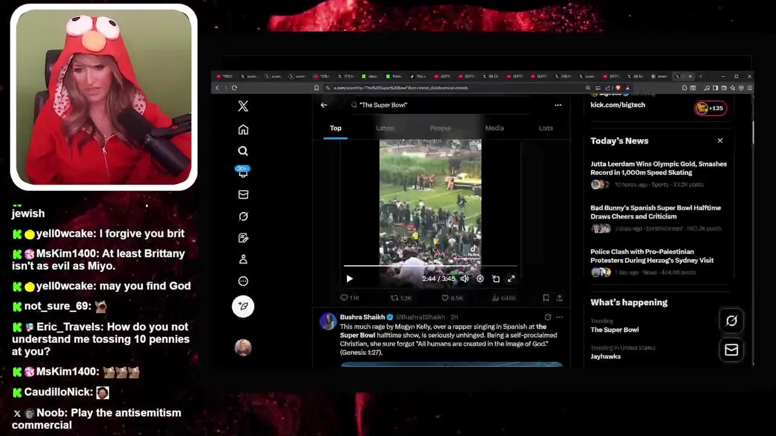Open the X logo home link
Image resolution: width=776 pixels, height=436 pixels.
(243, 106)
